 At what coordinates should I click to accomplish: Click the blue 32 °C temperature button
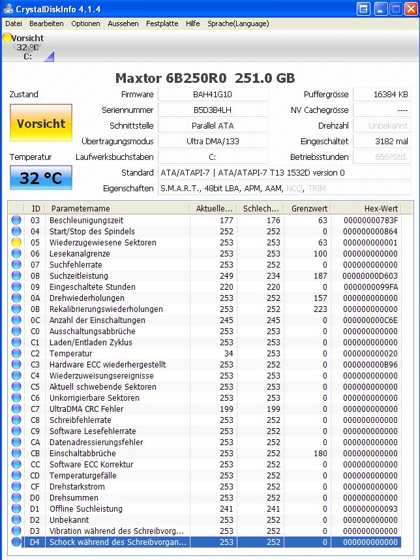(x=41, y=178)
